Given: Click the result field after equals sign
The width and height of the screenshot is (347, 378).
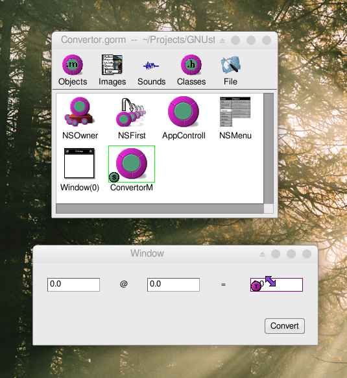Looking at the screenshot, I should pyautogui.click(x=276, y=284).
